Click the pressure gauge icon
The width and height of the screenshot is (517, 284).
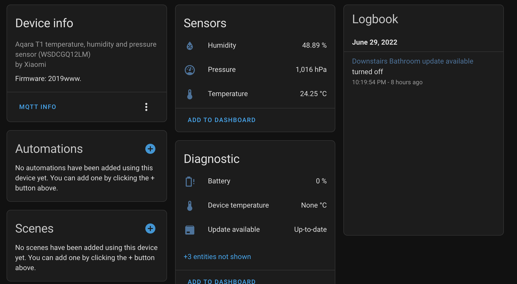click(190, 70)
